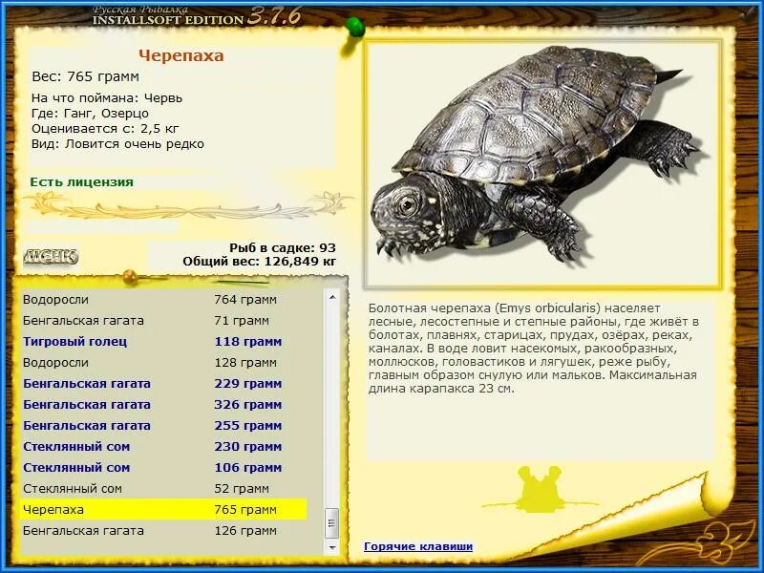Viewport: 764px width, 573px height.
Task: Select highlighted Черепаха 765 грамм row
Action: tap(164, 509)
